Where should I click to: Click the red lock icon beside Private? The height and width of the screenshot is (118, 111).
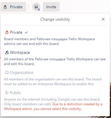(x=7, y=32)
